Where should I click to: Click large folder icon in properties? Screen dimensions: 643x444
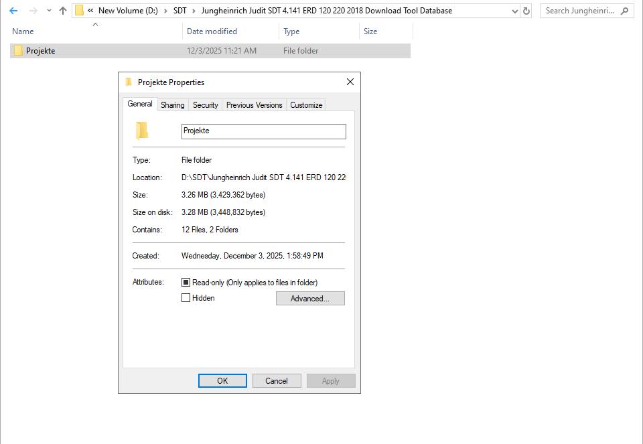click(142, 131)
